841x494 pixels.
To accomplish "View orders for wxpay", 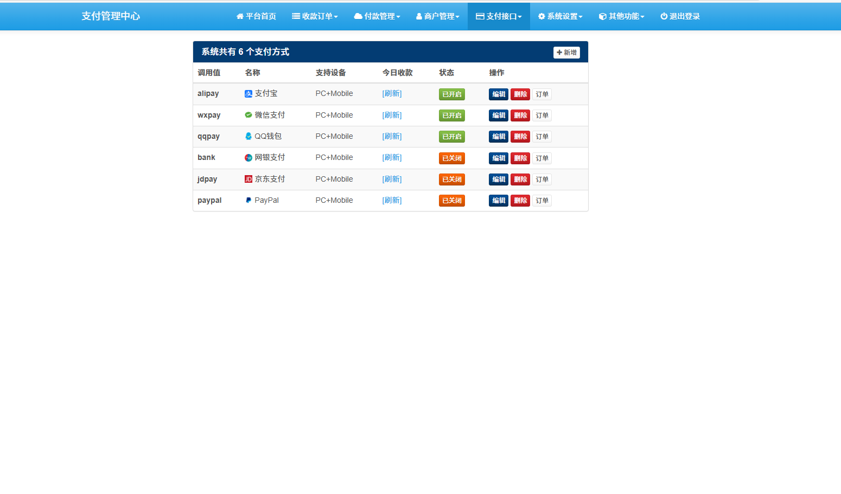I will (x=542, y=116).
